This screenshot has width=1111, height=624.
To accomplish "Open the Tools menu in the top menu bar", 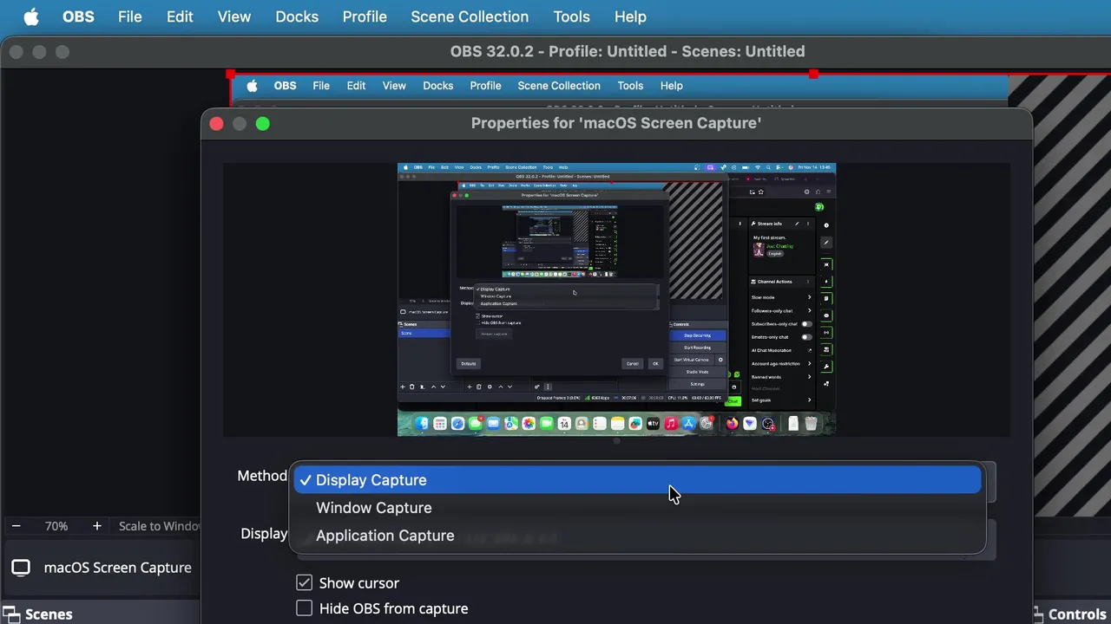I will (571, 16).
